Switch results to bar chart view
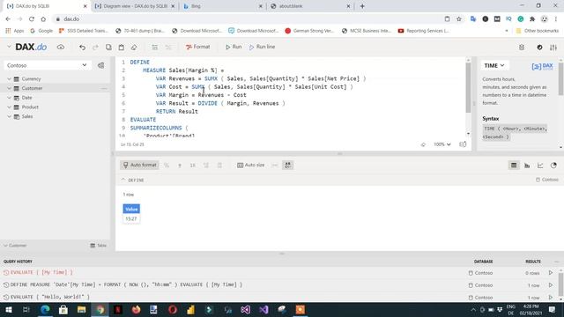 tap(527, 166)
